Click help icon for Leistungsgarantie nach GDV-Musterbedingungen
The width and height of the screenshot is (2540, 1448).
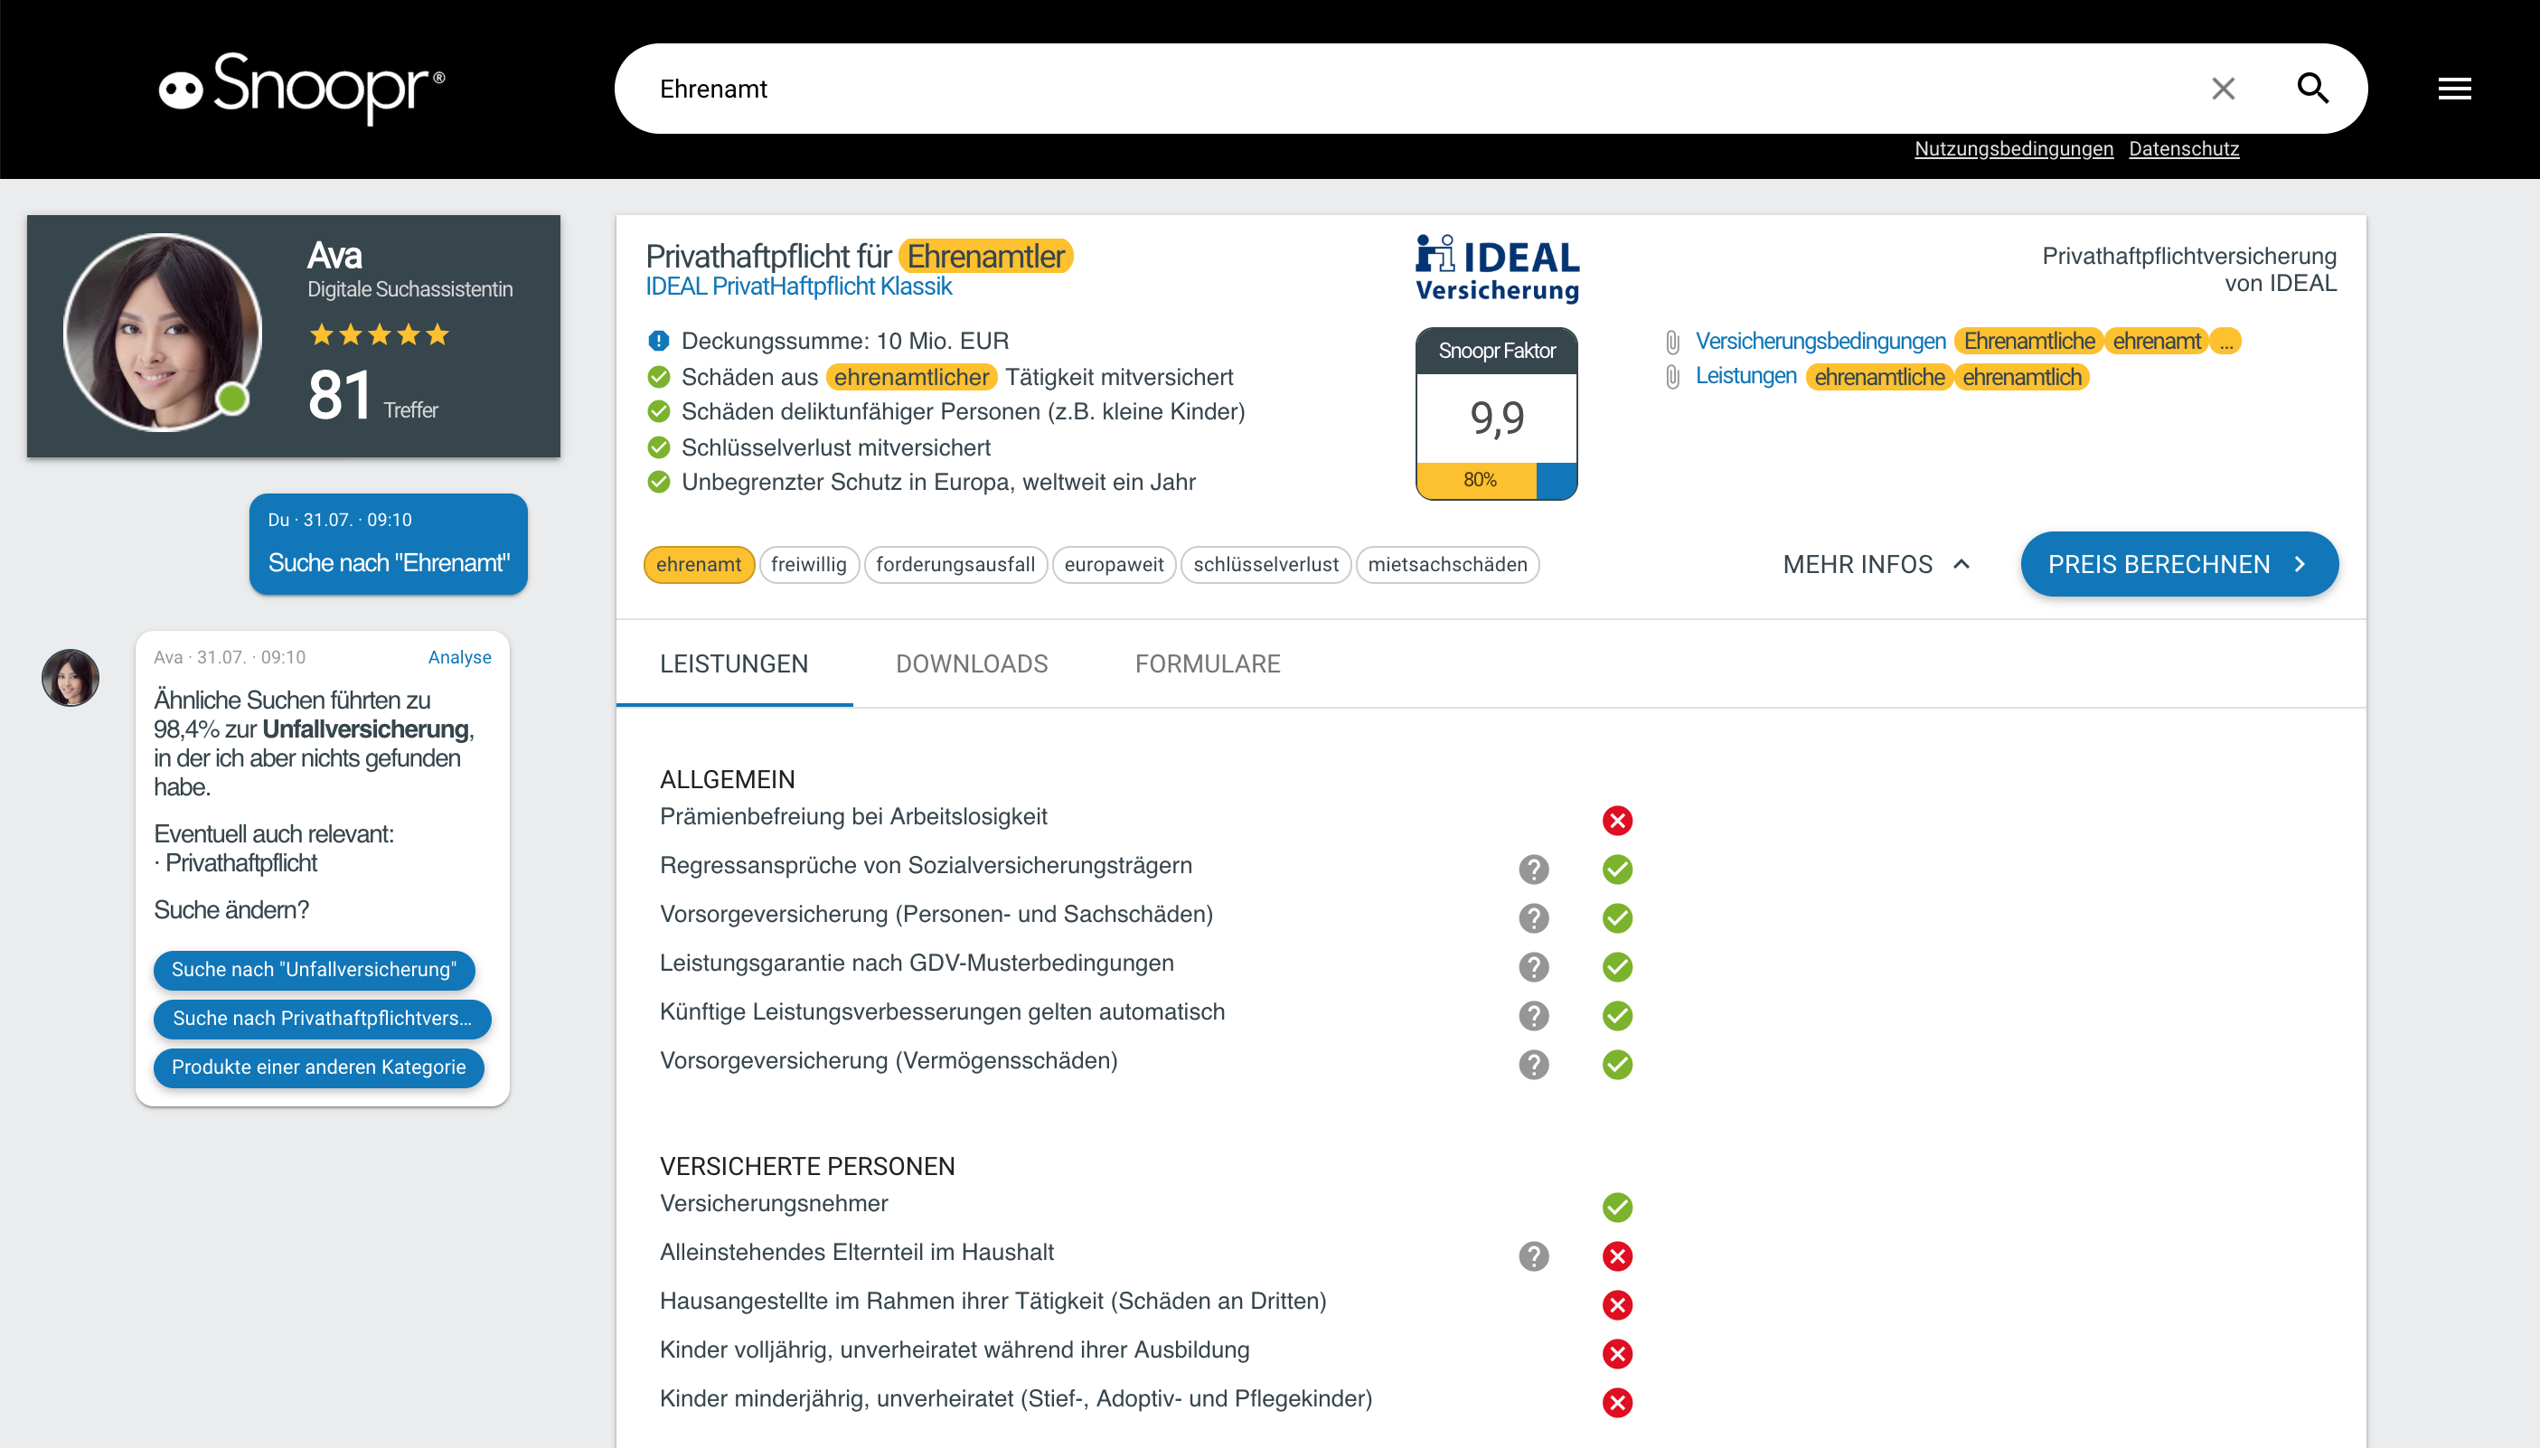click(x=1532, y=966)
